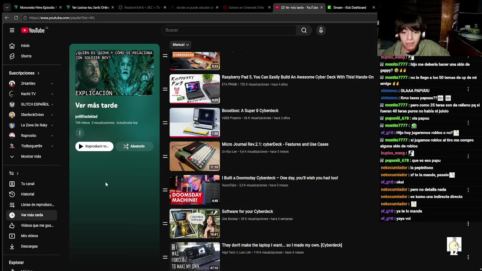Open High Tech \\ Low Life channel link
Screen dimensions: 482x271
coord(236,253)
